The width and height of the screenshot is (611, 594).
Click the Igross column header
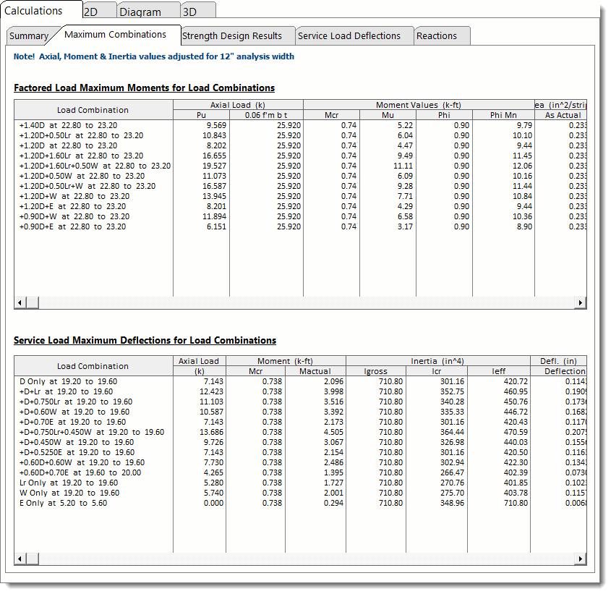[x=376, y=371]
